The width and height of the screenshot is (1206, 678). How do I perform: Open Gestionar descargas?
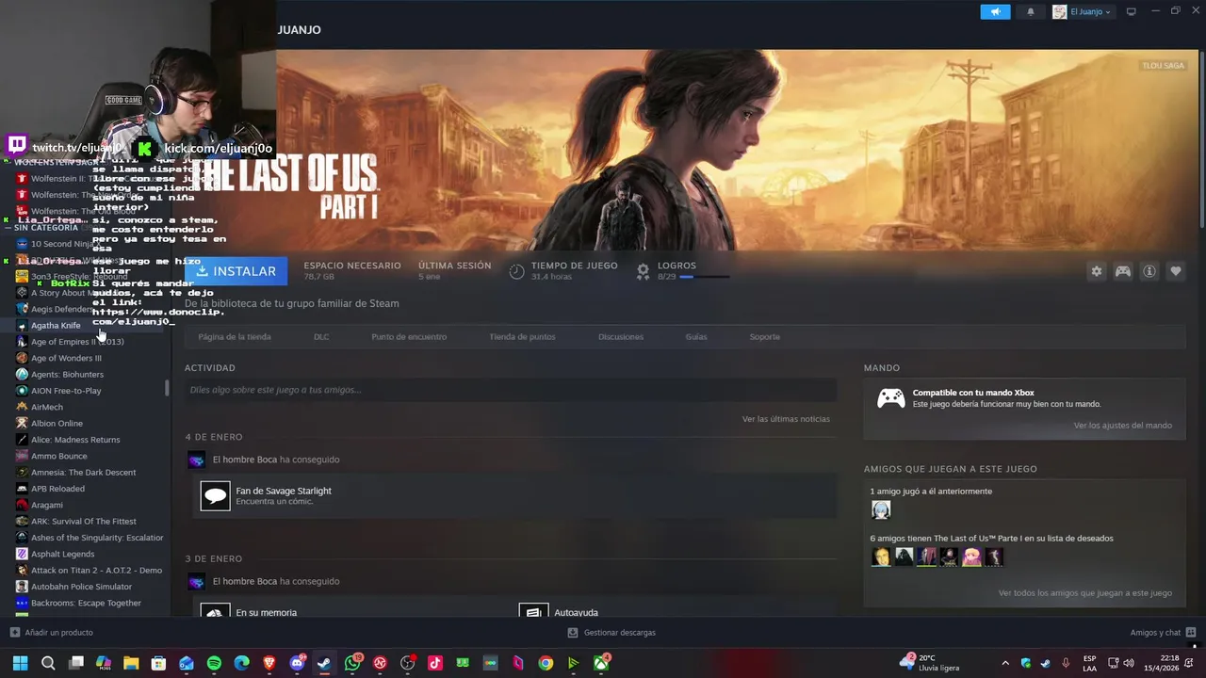click(x=611, y=633)
